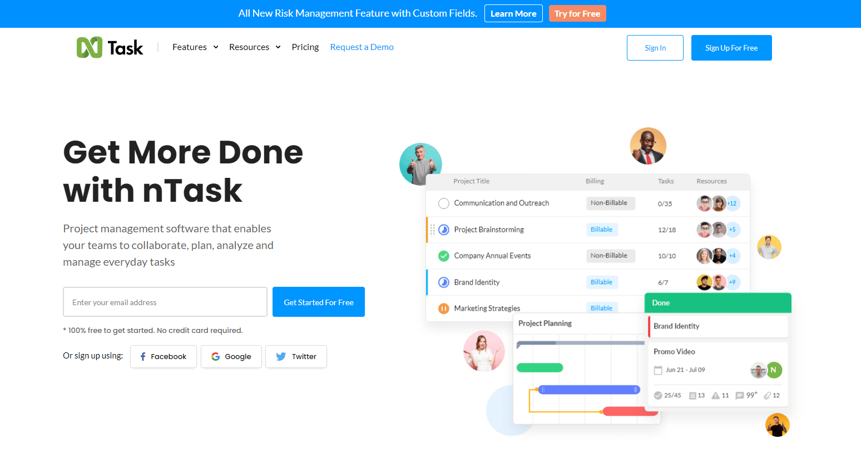The image size is (861, 463).
Task: Click empty status circle for Communication and Outreach
Action: 444,203
